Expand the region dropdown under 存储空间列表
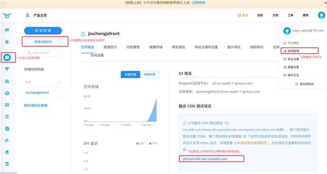 [x=43, y=82]
